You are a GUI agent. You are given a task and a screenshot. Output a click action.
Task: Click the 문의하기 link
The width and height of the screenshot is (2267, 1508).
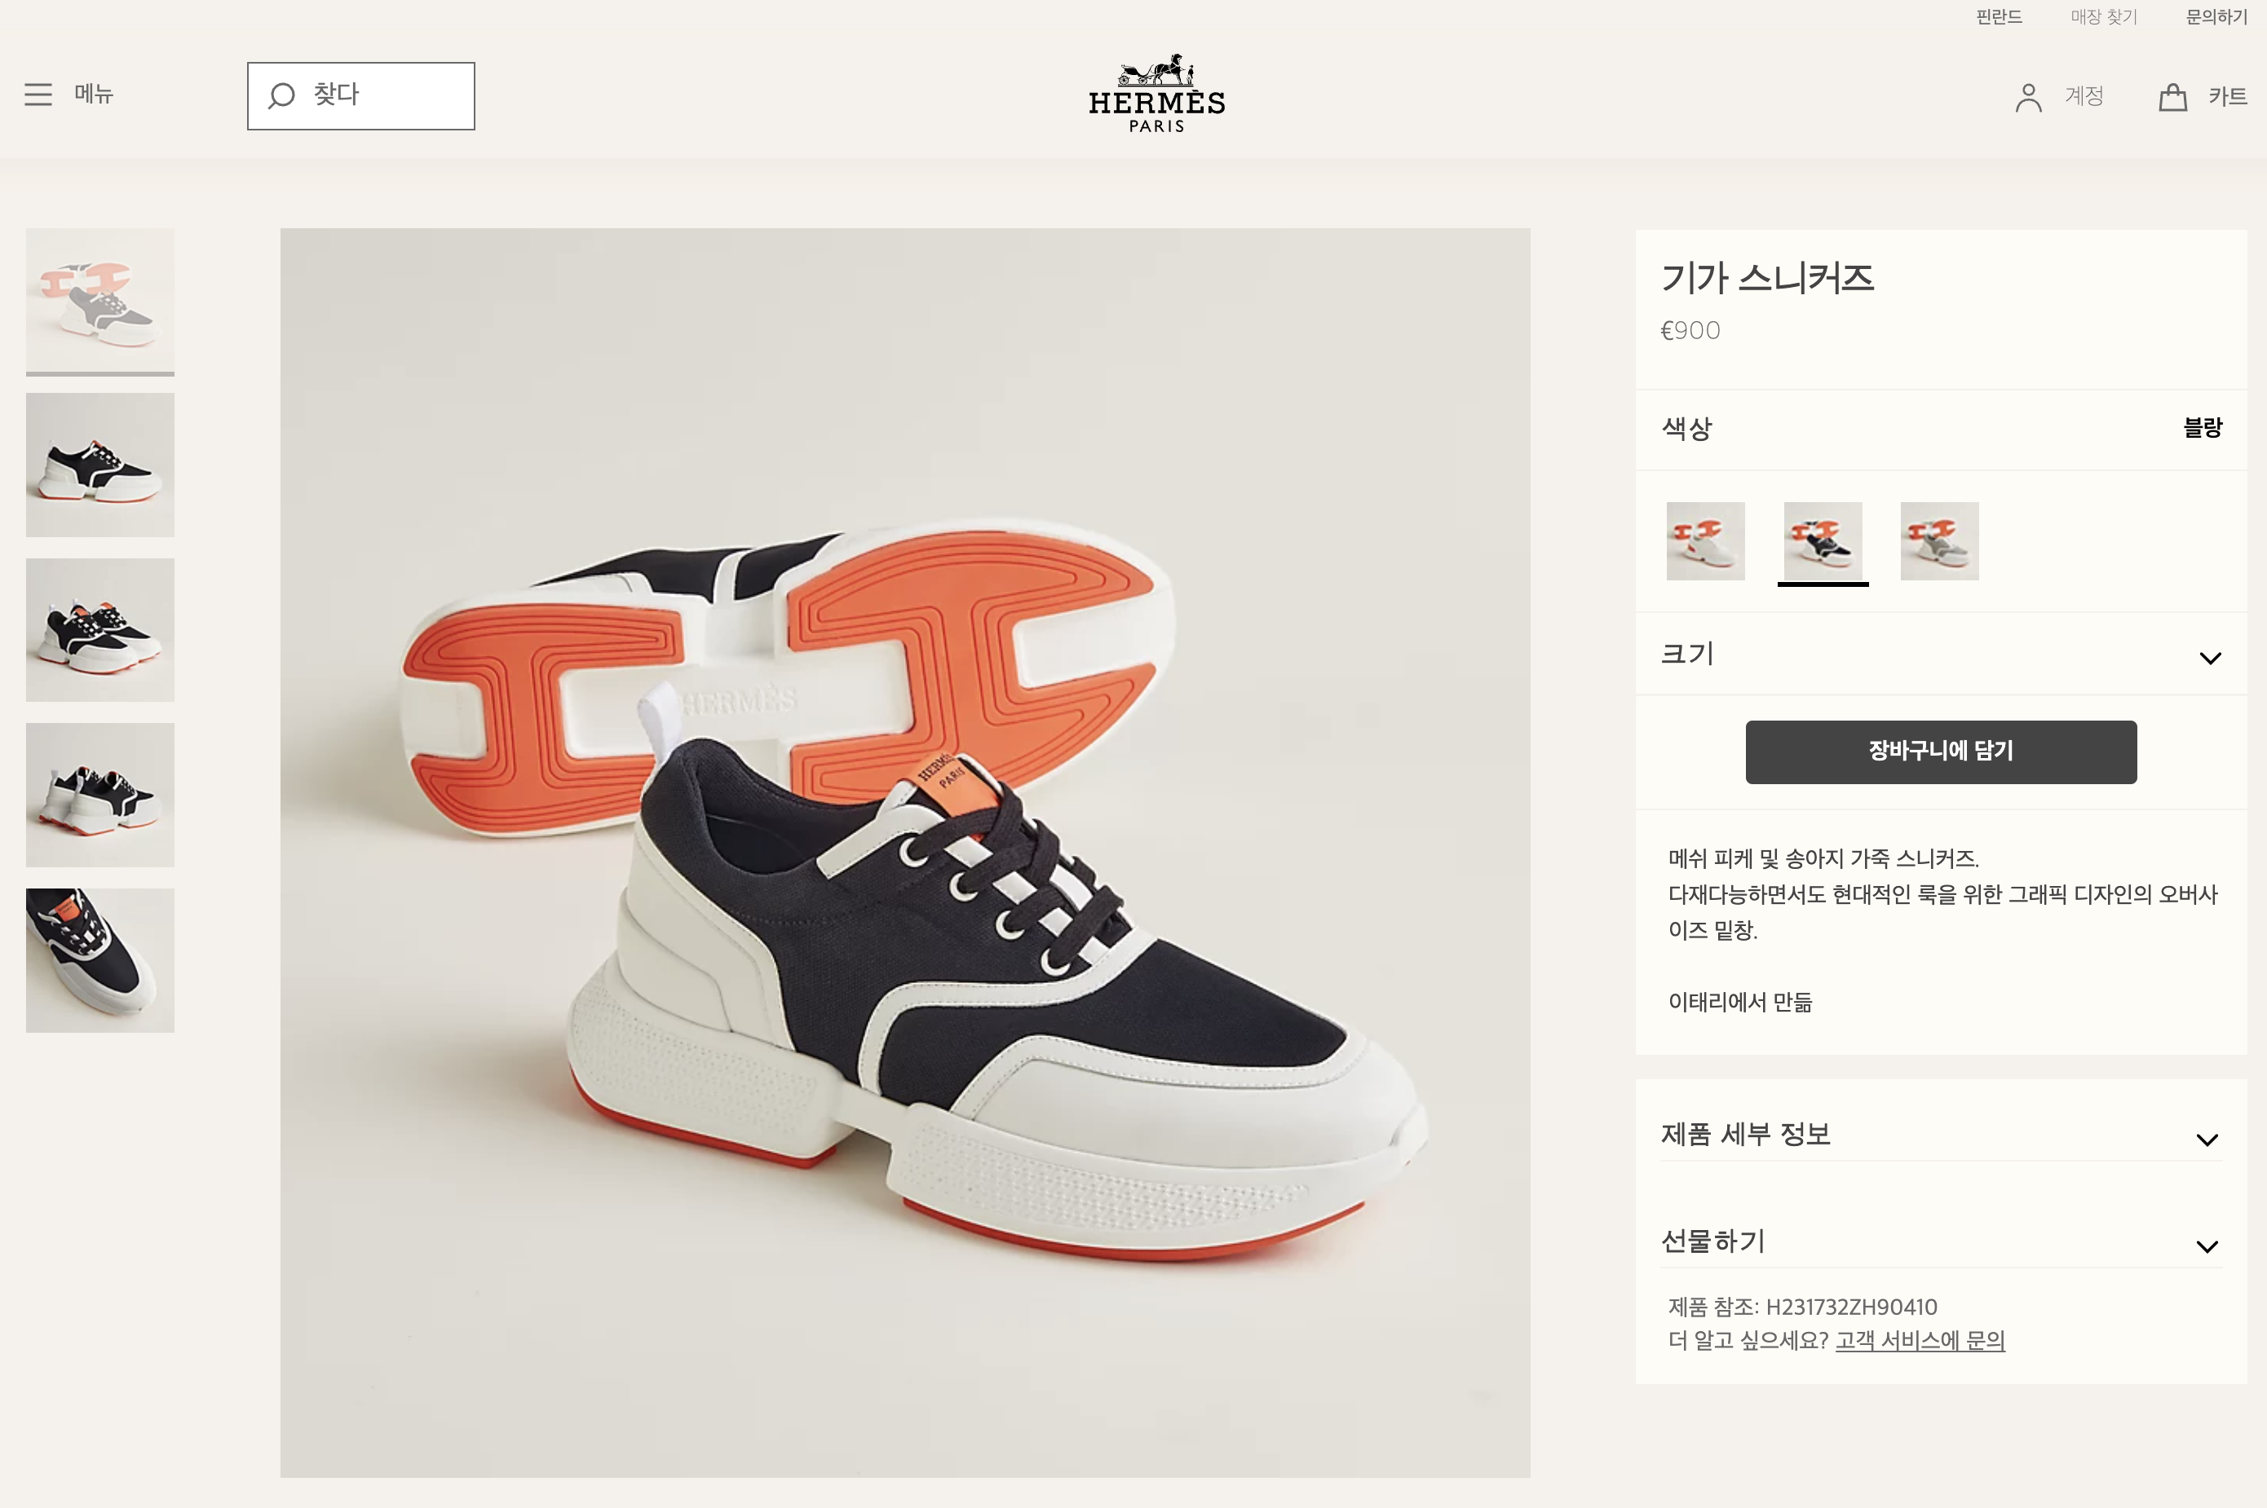(2216, 17)
